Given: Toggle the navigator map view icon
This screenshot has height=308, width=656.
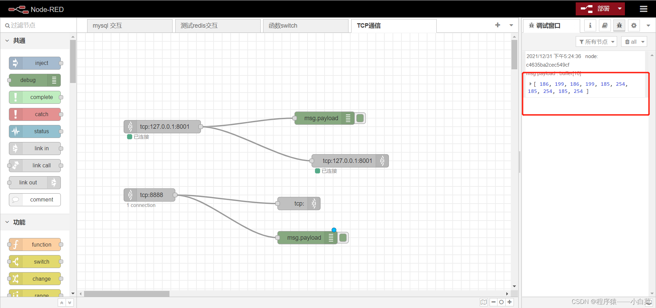Looking at the screenshot, I should pos(483,302).
